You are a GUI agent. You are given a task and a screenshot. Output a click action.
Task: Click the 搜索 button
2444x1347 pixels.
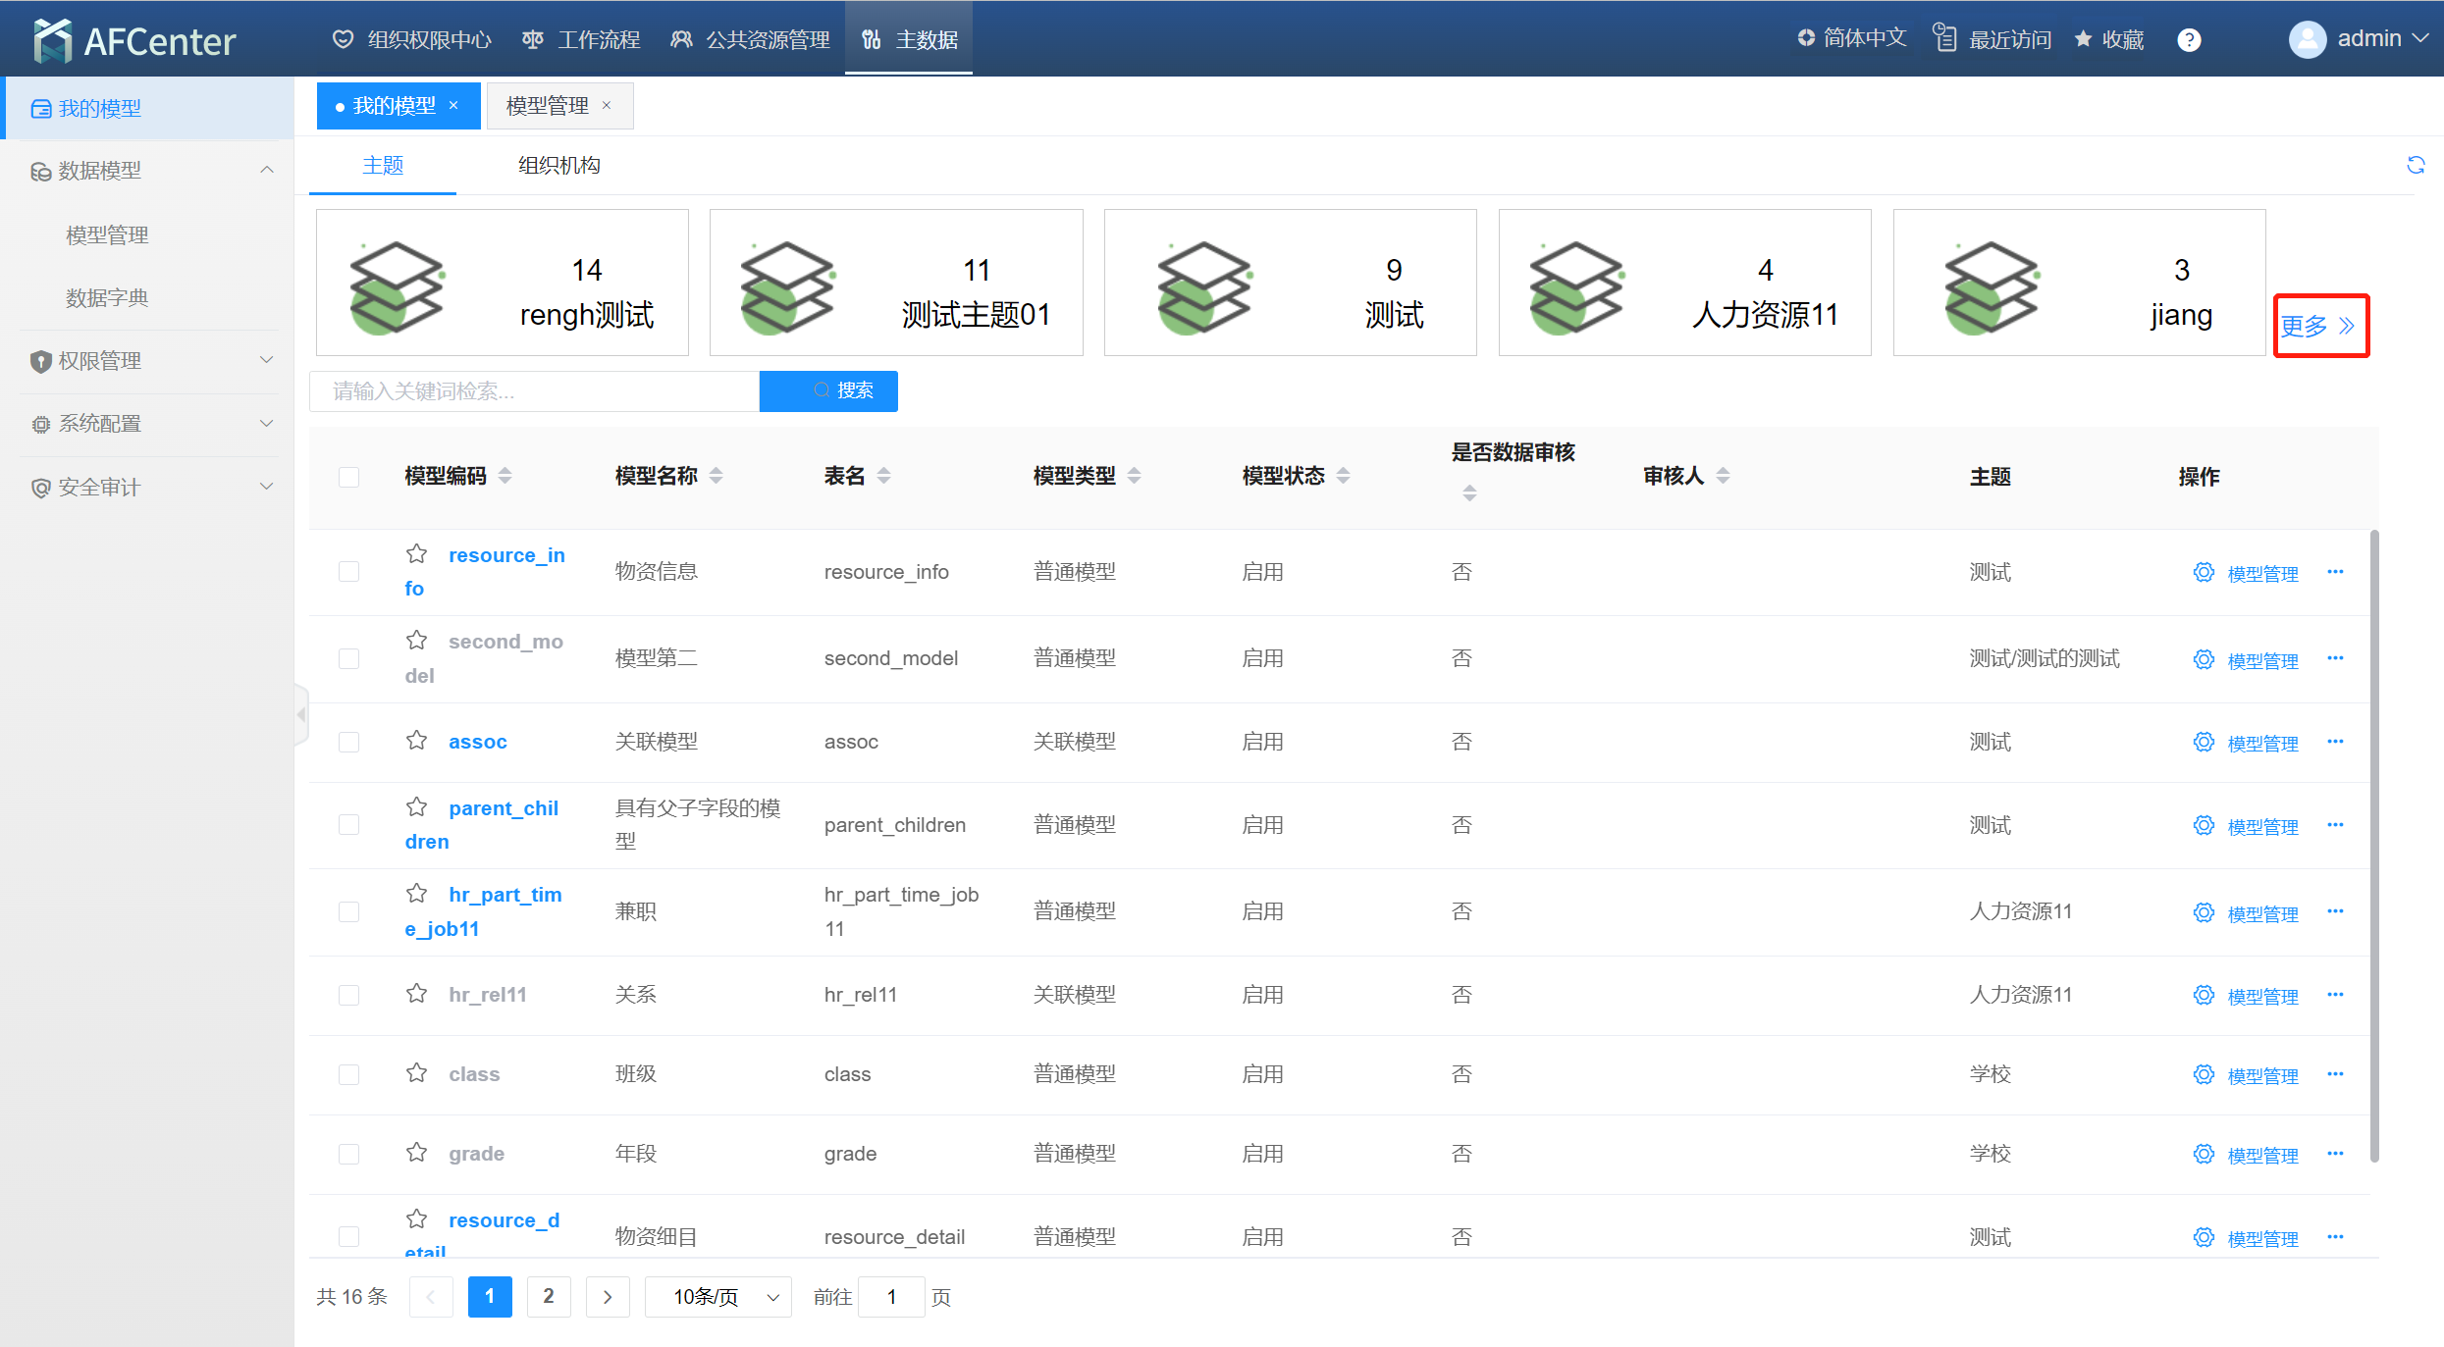[828, 390]
